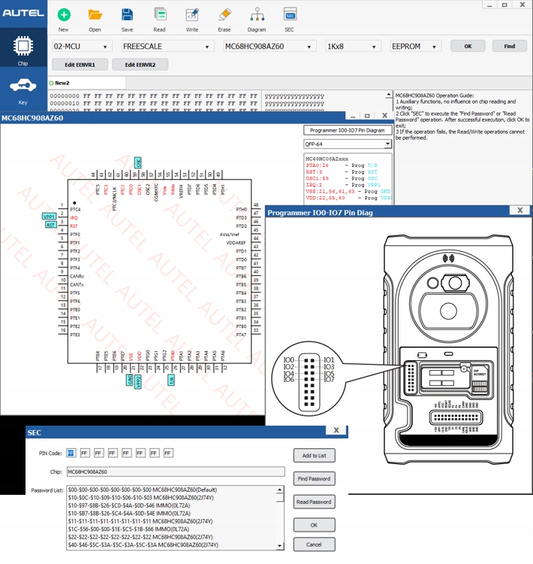Viewport: 533px width, 564px height.
Task: Open the Diagram tool
Action: click(x=257, y=15)
